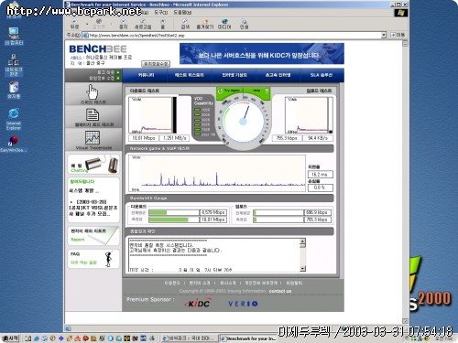The height and width of the screenshot is (343, 458).
Task: Open the red ball desktop shortcut below Internet Explorer
Action: coord(14,144)
